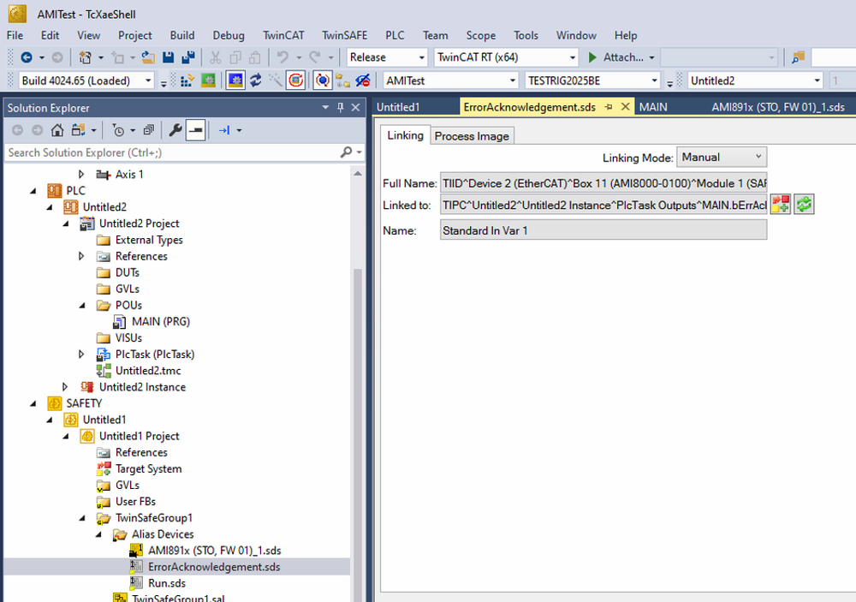The height and width of the screenshot is (602, 856).
Task: Open the TwinSAFE menu
Action: [345, 35]
